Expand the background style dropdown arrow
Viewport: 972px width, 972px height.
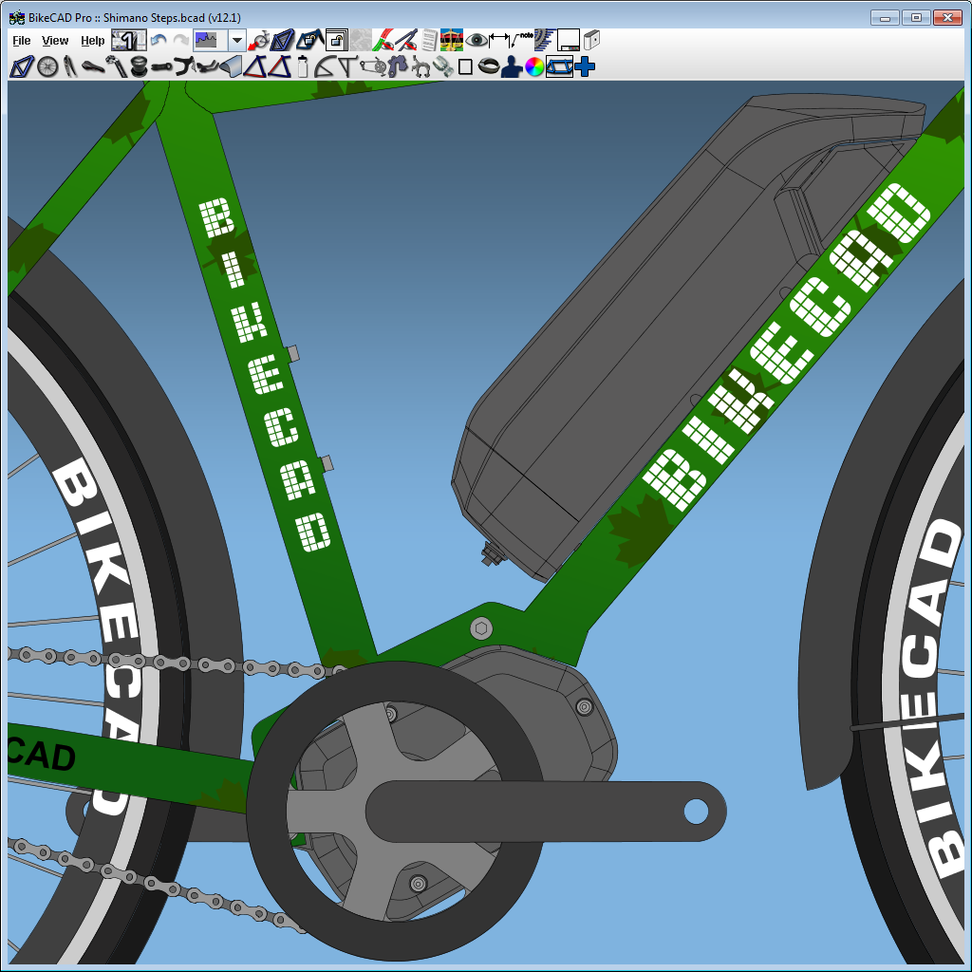[x=236, y=40]
